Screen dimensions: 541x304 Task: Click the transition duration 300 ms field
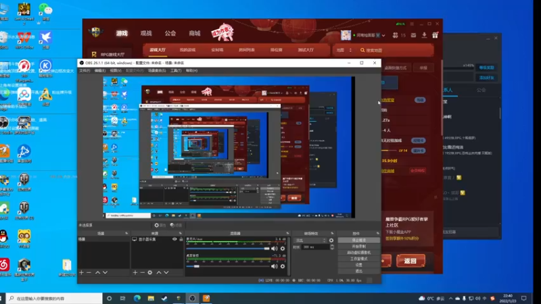(315, 247)
